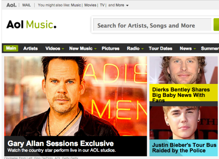Open Dierks Bentley baby news headline
Screen dimensions: 219x159
(181, 95)
